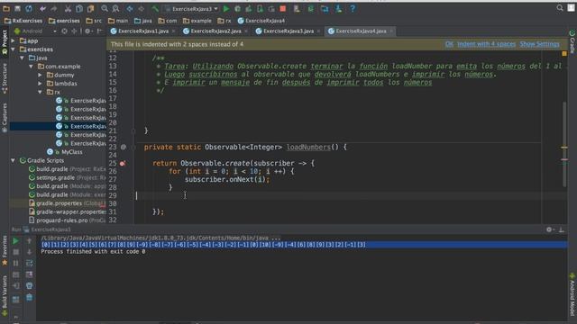This screenshot has width=577, height=324.
Task: Navigate back with the blue left arrow
Action: [130, 8]
